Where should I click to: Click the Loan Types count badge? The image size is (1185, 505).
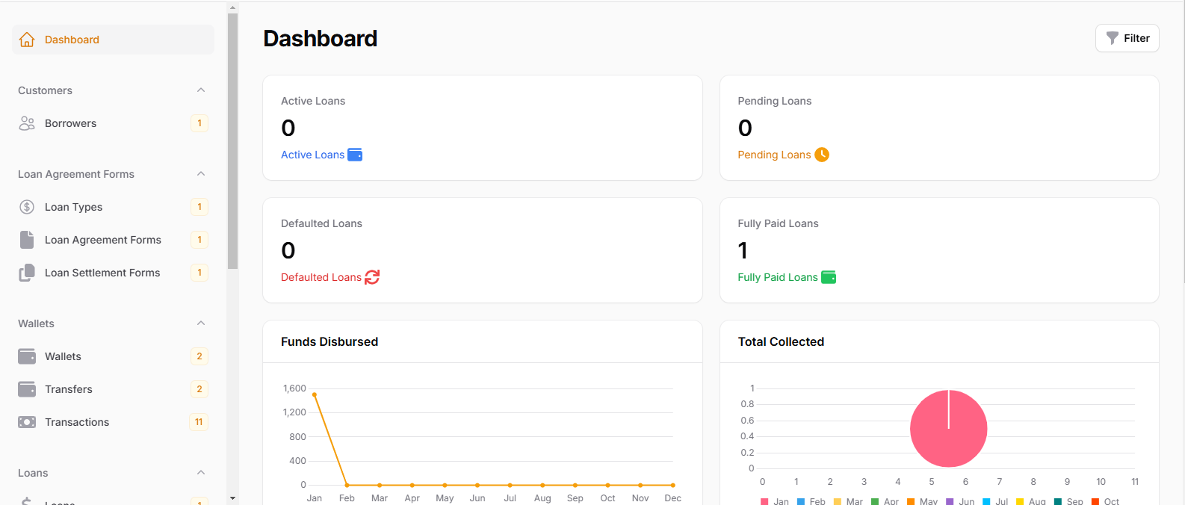(x=199, y=207)
